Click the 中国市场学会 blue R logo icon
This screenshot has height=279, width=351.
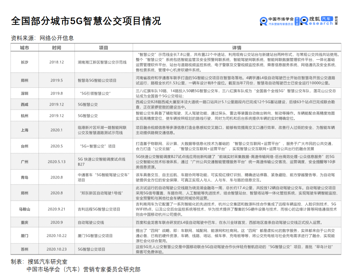(x=264, y=21)
